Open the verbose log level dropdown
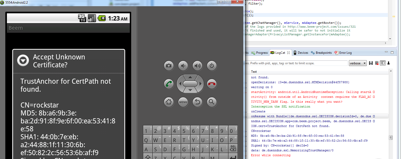 [x=358, y=63]
